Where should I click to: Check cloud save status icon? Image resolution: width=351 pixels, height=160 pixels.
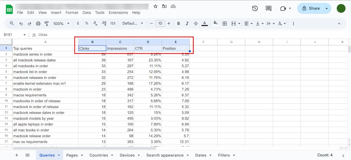173,6
